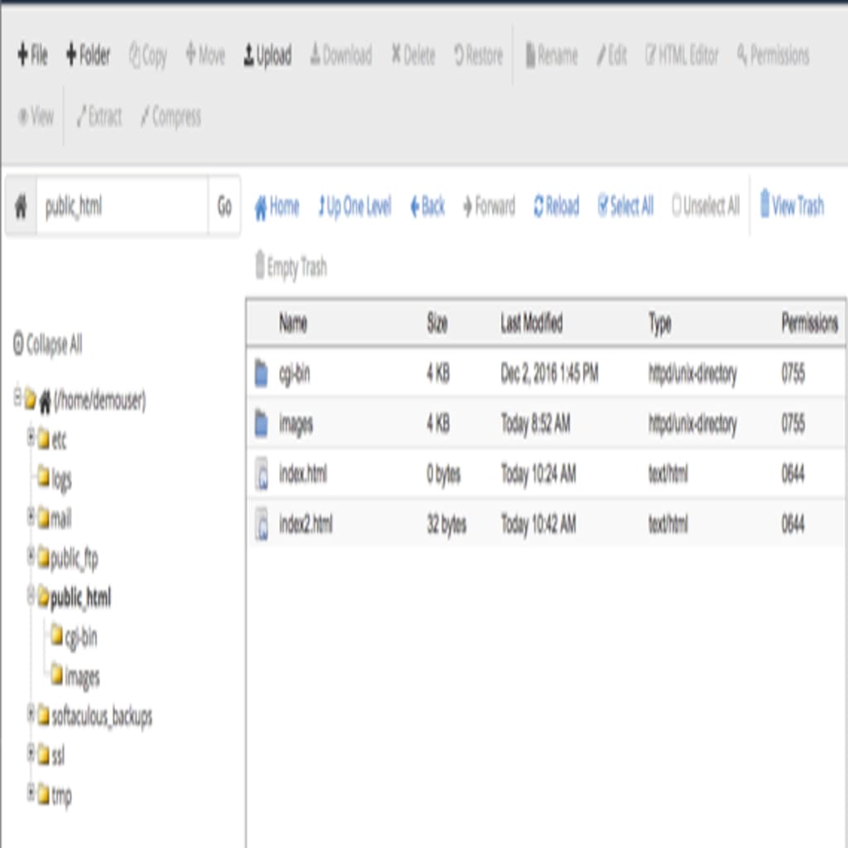Open the Upload dialog
Image resolution: width=848 pixels, height=848 pixels.
267,55
